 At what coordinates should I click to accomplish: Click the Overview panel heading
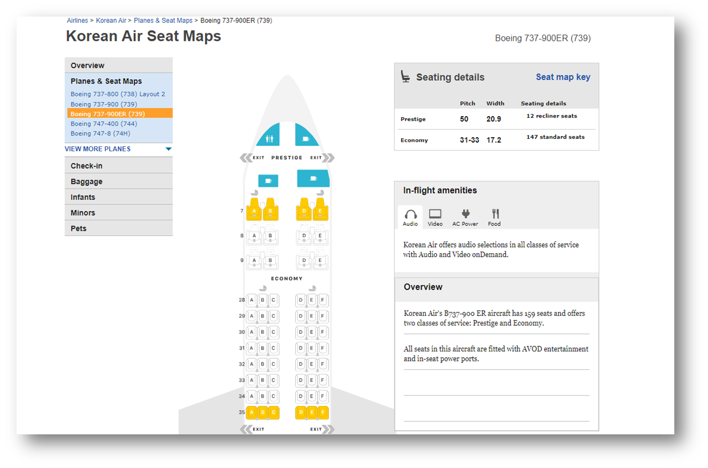423,287
